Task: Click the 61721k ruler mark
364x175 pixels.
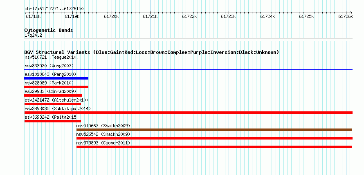Action: (x=150, y=16)
